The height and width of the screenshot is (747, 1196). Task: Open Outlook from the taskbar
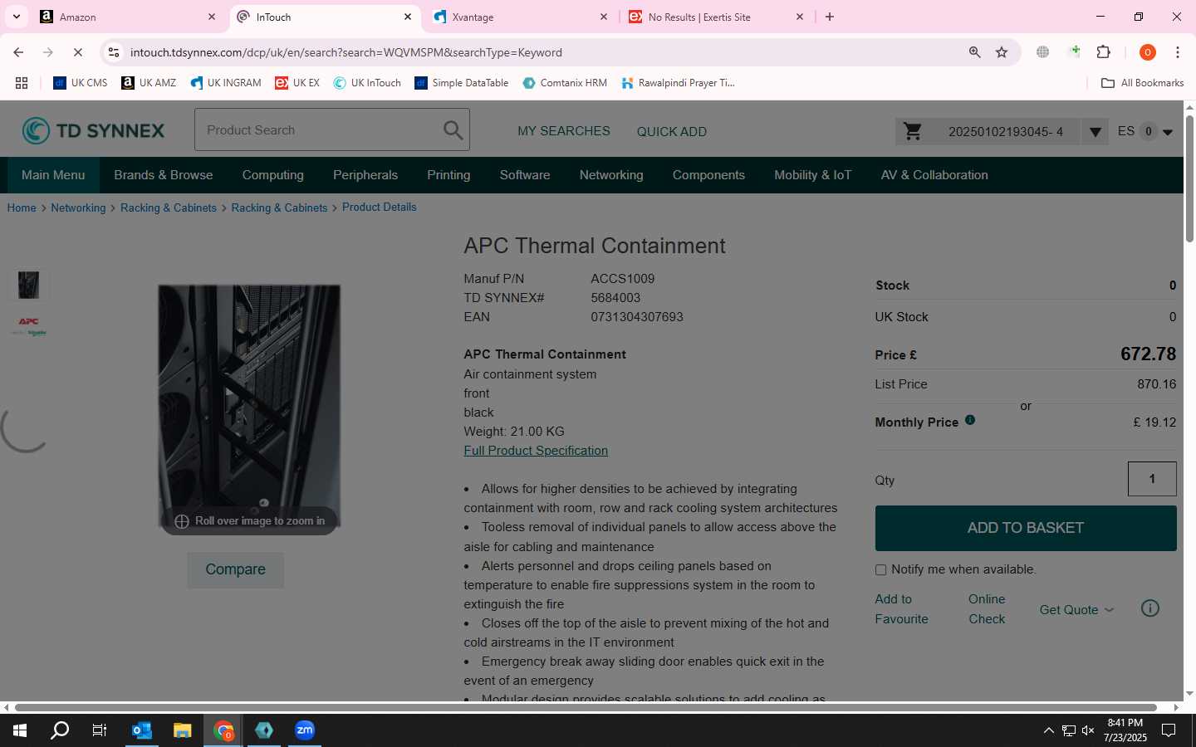pos(142,730)
